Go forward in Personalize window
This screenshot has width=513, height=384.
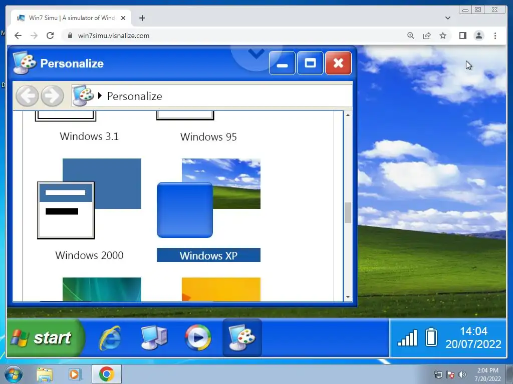(x=52, y=96)
